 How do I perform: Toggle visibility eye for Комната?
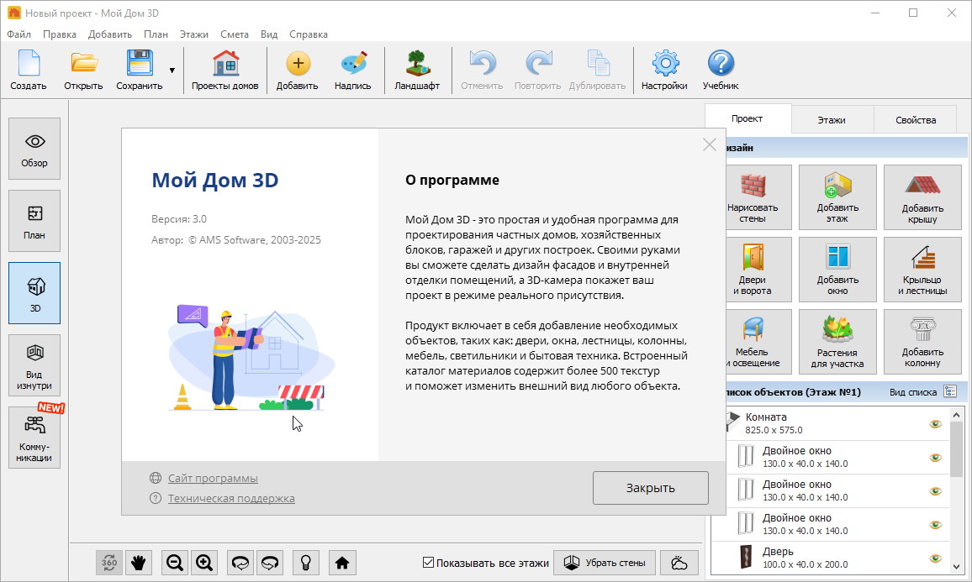[936, 424]
